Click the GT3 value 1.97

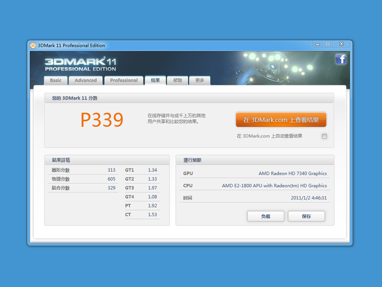pyautogui.click(x=152, y=188)
